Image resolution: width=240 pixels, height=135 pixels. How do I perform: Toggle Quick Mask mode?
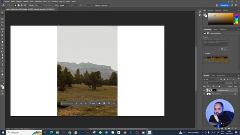2,91
